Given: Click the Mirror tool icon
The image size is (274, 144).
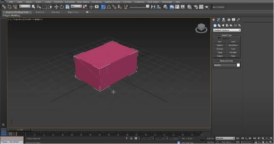Looking at the screenshot, I should (x=153, y=7).
